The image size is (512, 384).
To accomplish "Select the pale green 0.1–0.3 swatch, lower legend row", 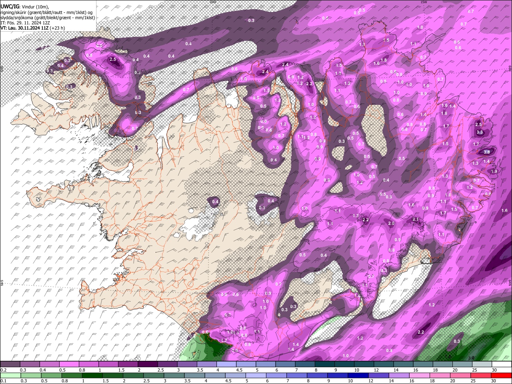I will (x=10, y=376).
